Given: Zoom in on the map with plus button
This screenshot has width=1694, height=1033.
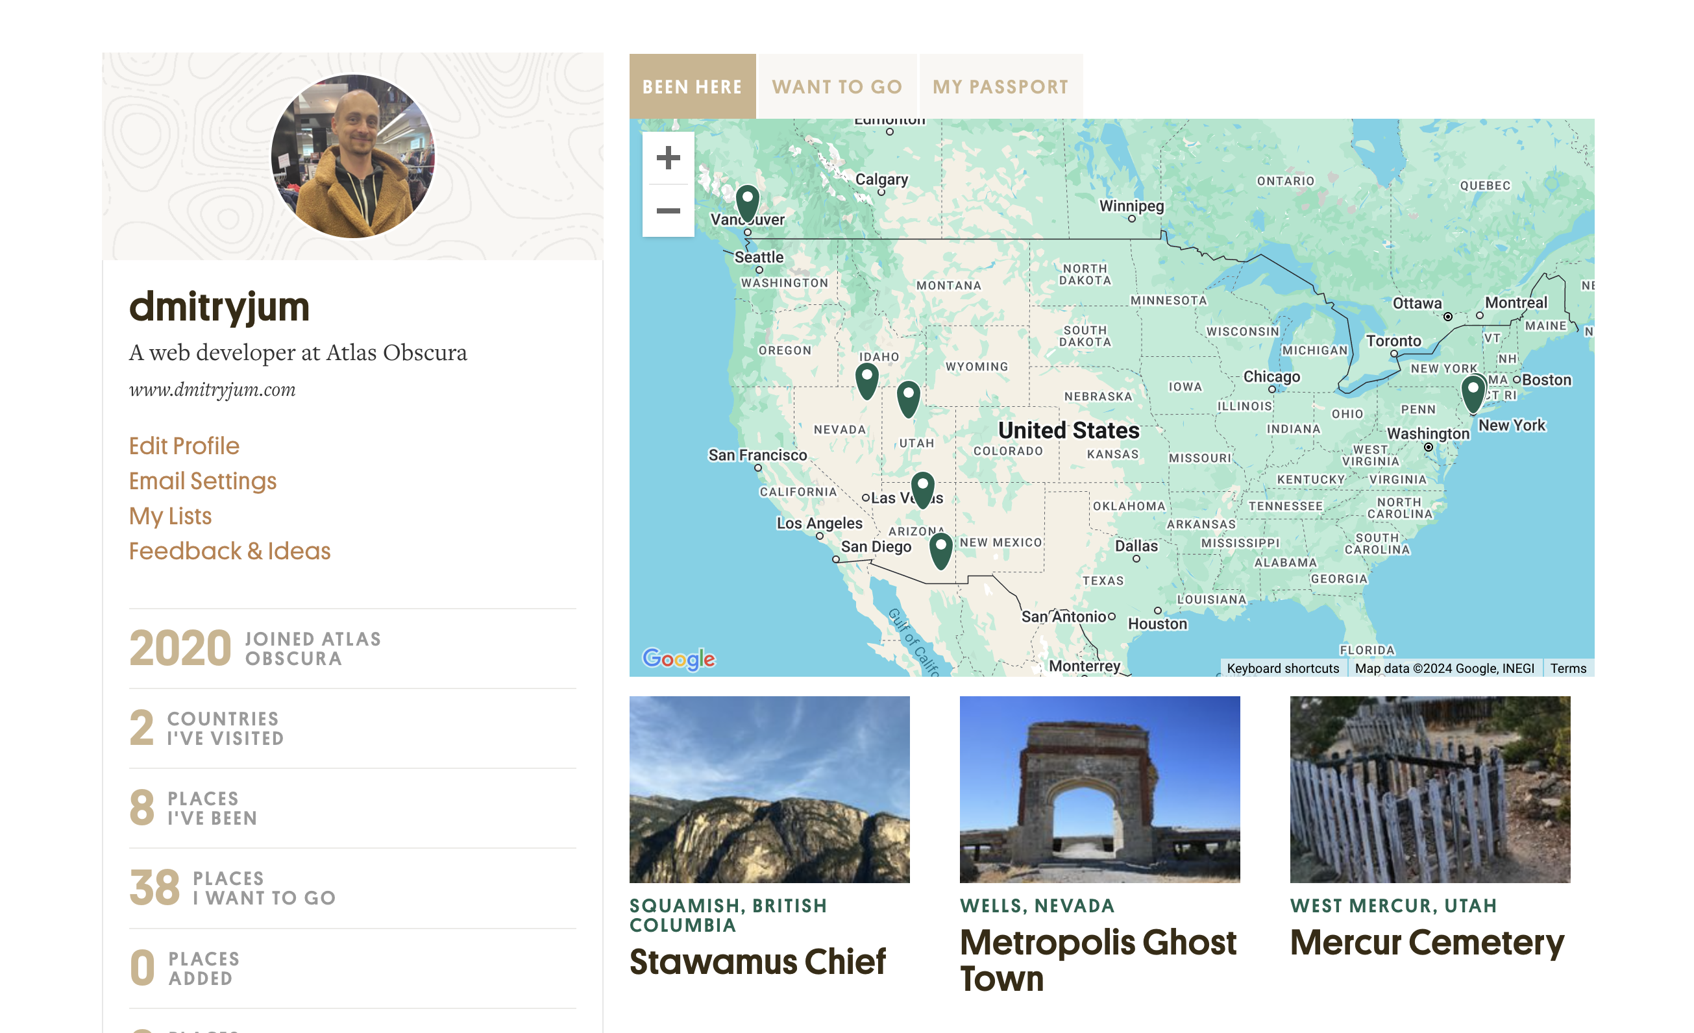Looking at the screenshot, I should [x=668, y=158].
